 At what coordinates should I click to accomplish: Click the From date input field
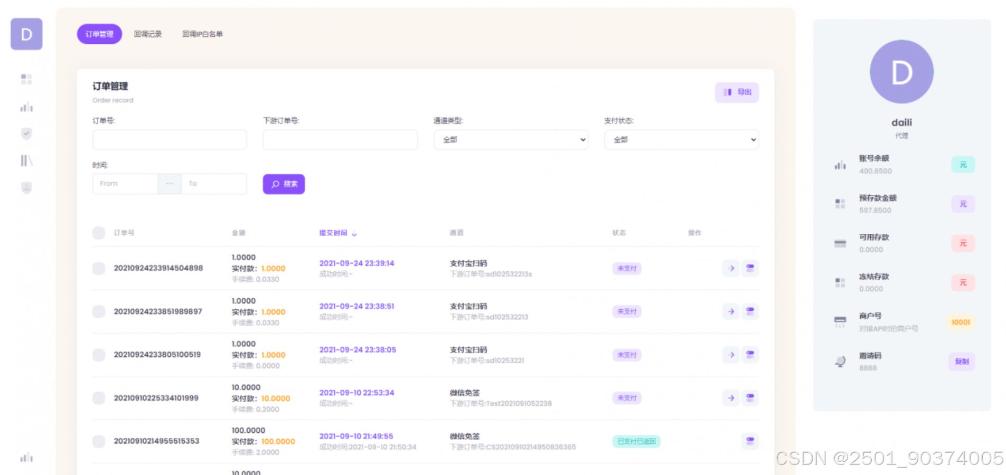tap(124, 183)
